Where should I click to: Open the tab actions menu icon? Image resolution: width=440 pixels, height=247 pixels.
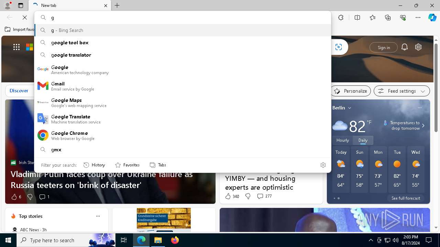pyautogui.click(x=21, y=5)
